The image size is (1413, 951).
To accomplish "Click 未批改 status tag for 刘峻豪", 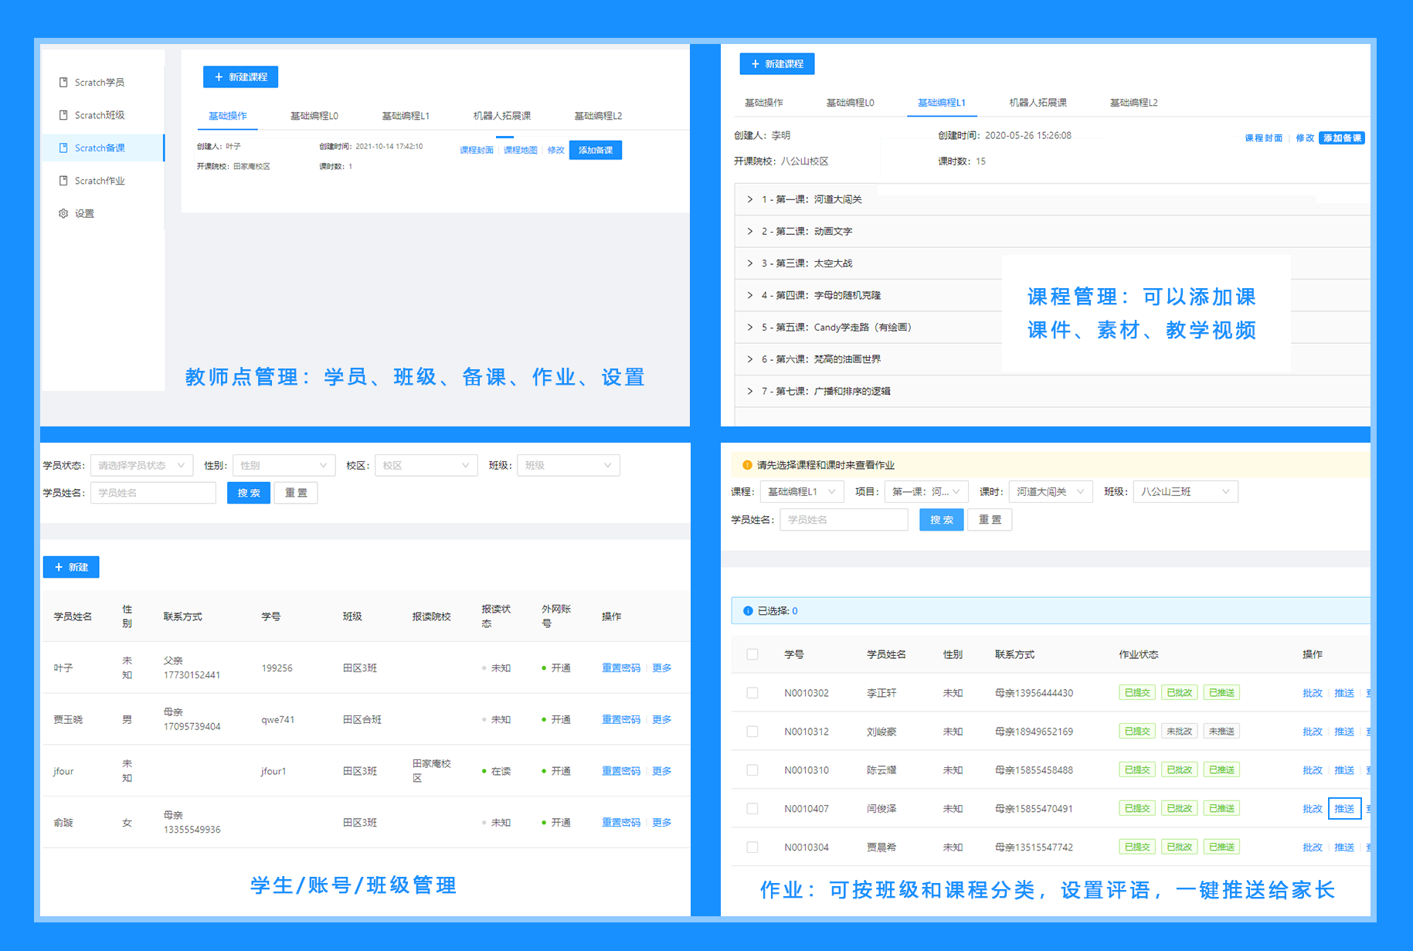I will (1179, 732).
